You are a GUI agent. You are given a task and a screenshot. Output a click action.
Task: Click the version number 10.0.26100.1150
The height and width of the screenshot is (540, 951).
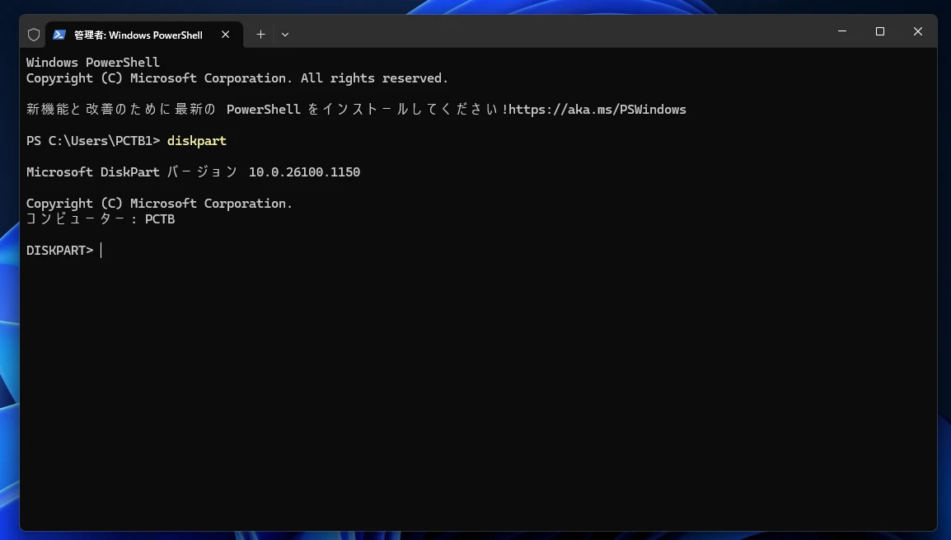[x=304, y=172]
